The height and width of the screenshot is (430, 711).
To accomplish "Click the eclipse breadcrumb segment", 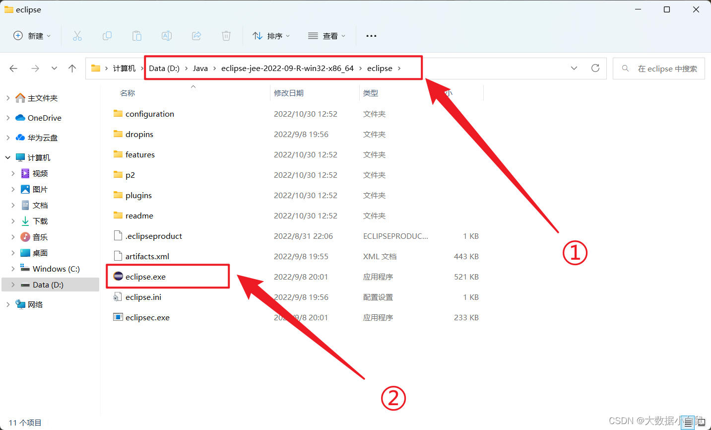I will pos(380,69).
